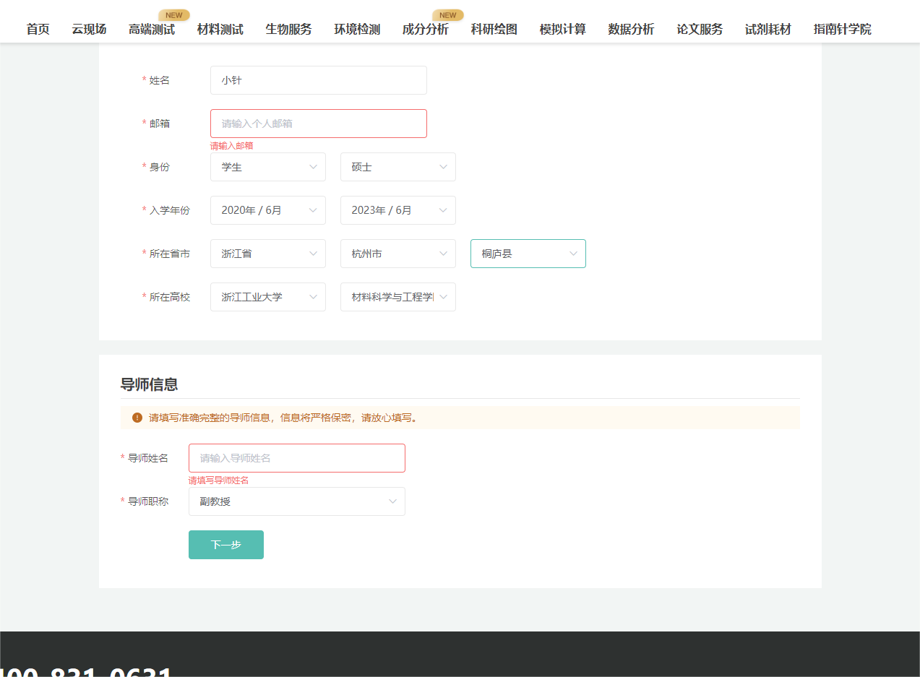Open the province dropdown showing 浙江省
The image size is (920, 677).
[267, 254]
